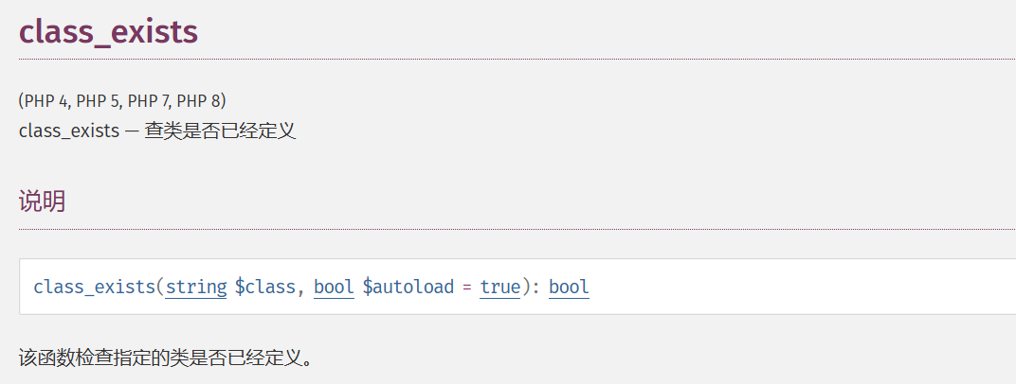Click the $autoload parameter in the signature
1016x384 pixels.
408,287
